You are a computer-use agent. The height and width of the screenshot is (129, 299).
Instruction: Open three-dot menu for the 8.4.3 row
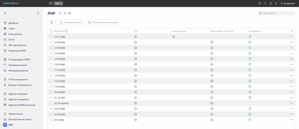291,120
